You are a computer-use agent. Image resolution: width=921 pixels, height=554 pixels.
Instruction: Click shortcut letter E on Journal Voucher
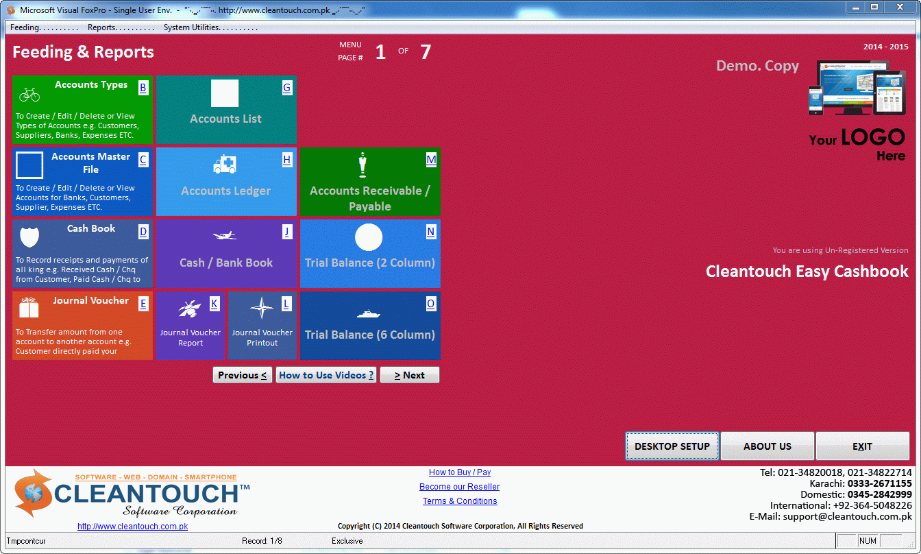point(143,304)
